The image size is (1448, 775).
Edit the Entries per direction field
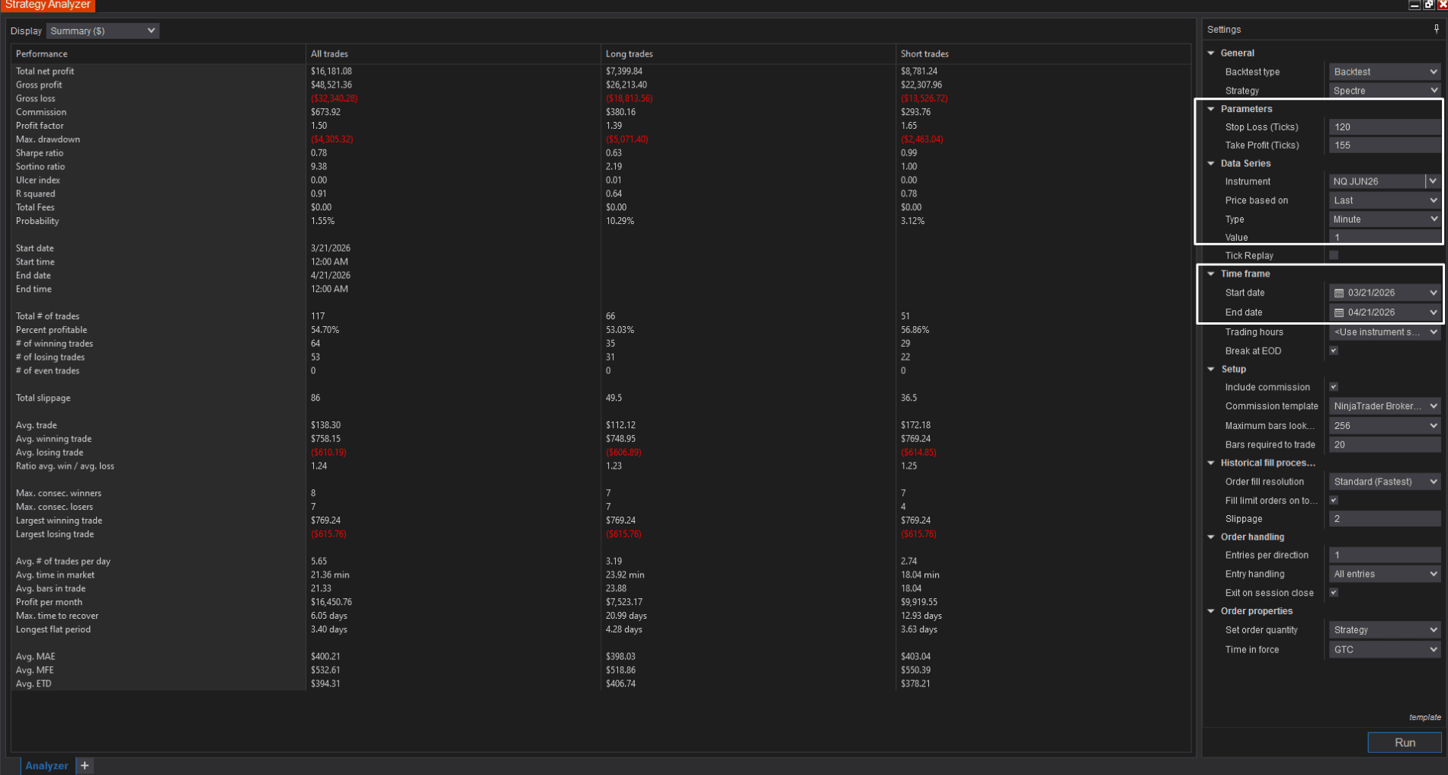coord(1385,555)
